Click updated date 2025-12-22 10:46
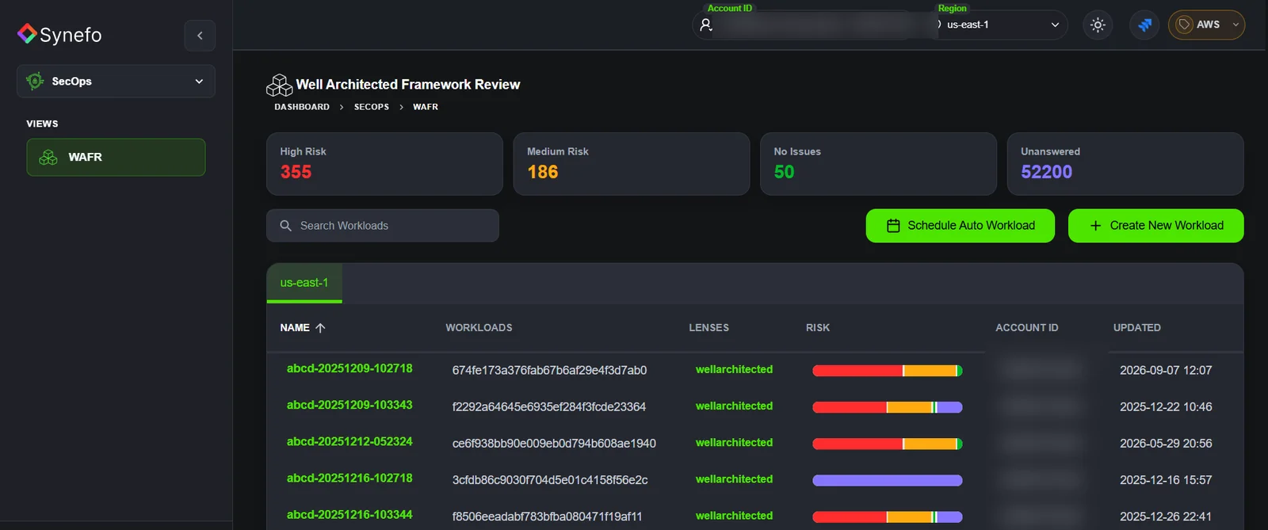Viewport: 1268px width, 530px height. [x=1166, y=406]
